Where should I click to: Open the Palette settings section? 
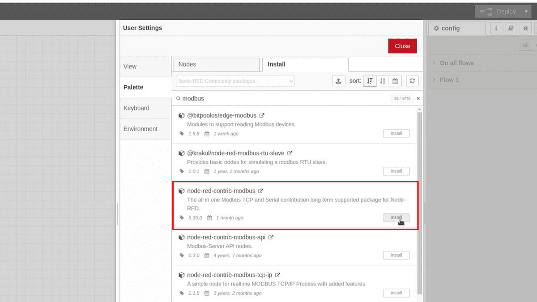(x=145, y=87)
